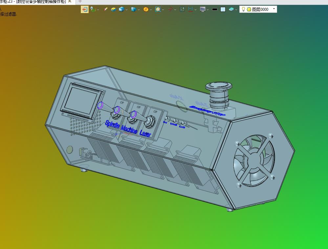This screenshot has width=328, height=249.
Task: Toggle the layer lightbulb visibility icon
Action: click(x=243, y=9)
